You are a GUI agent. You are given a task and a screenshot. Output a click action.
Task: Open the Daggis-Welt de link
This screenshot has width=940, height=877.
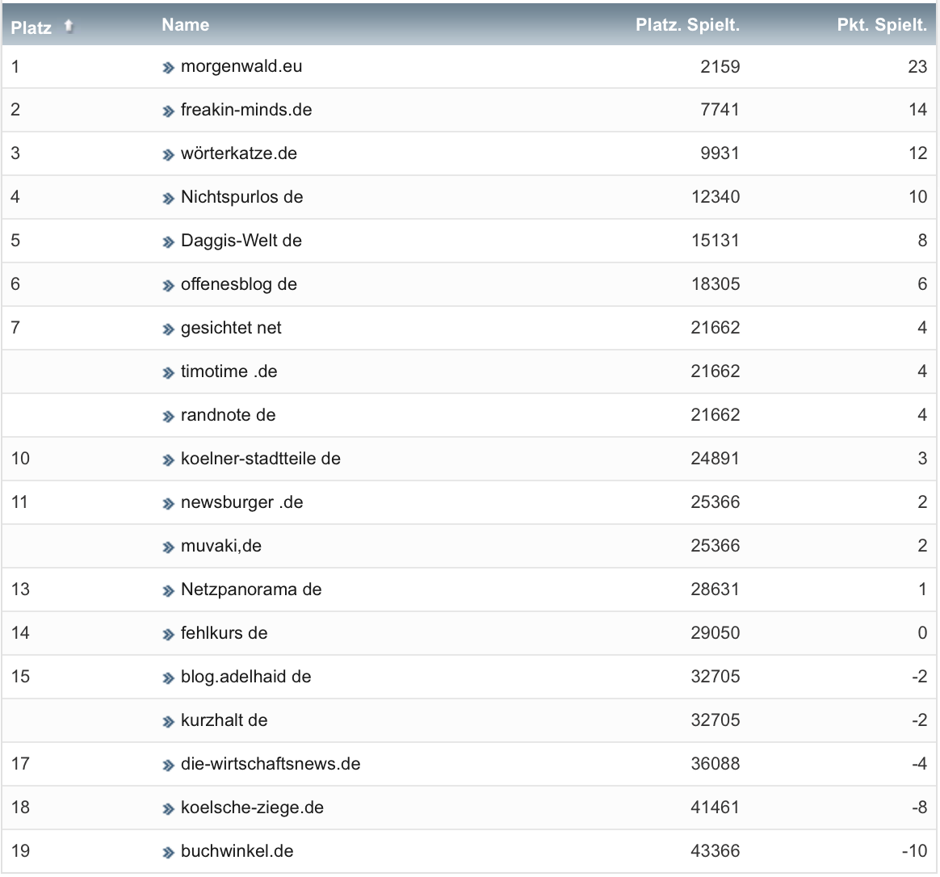click(241, 241)
